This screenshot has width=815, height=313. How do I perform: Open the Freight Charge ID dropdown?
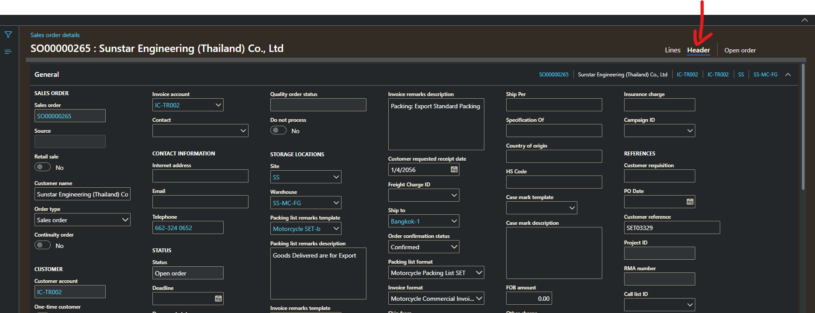[x=454, y=195]
